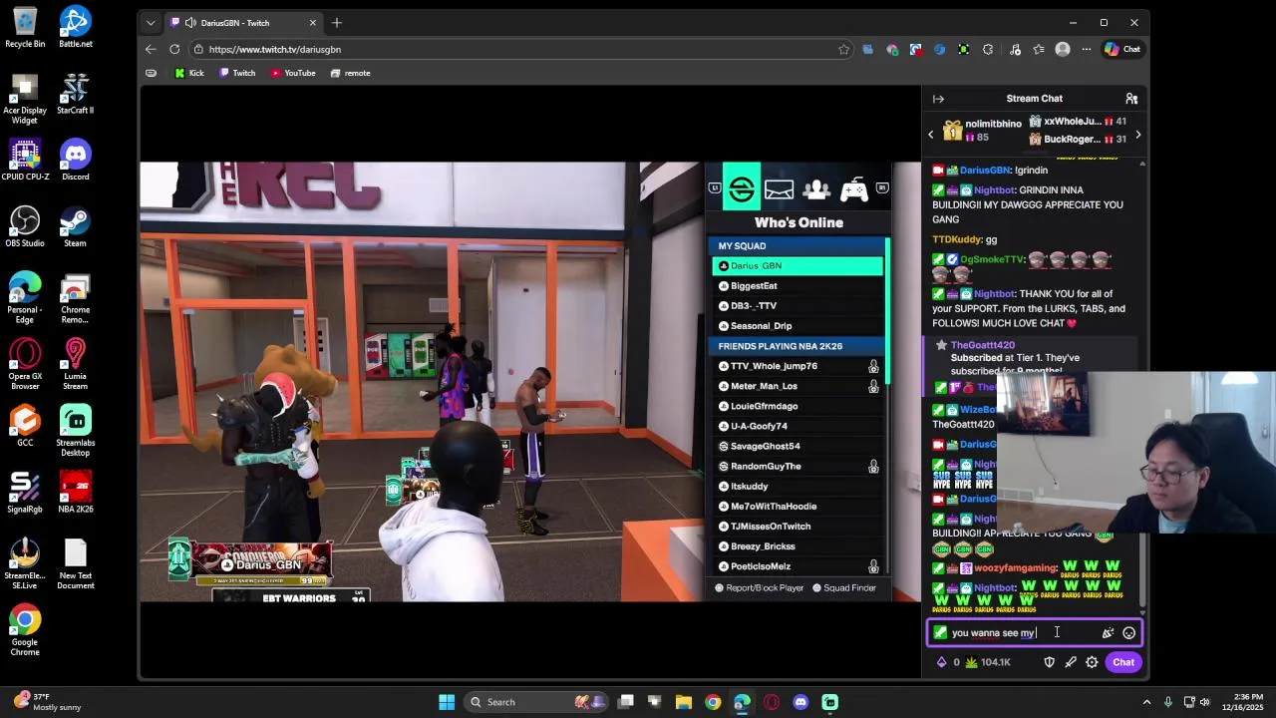This screenshot has height=718, width=1276.
Task: Go back in browser history
Action: tap(151, 49)
